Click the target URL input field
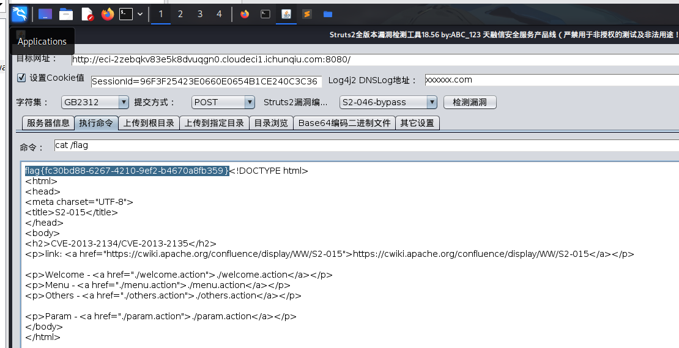Viewport: 679px width, 348px height. coord(375,60)
